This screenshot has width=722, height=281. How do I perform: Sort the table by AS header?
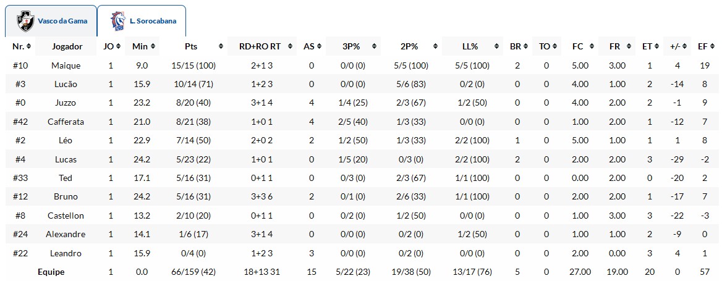308,46
